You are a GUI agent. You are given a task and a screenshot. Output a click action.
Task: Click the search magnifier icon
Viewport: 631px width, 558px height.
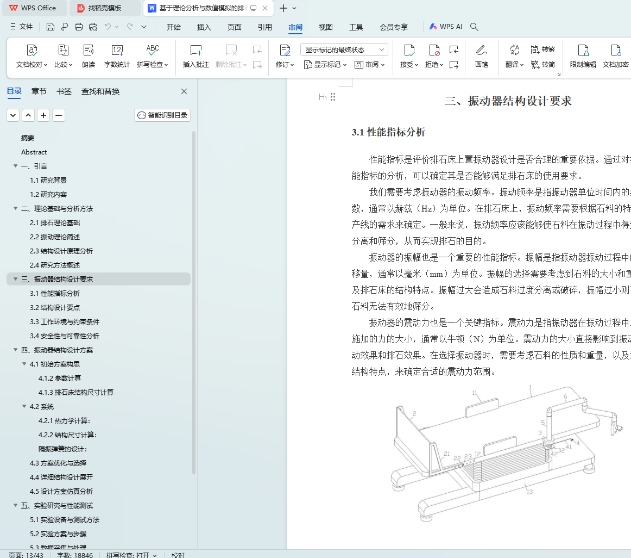(x=475, y=27)
